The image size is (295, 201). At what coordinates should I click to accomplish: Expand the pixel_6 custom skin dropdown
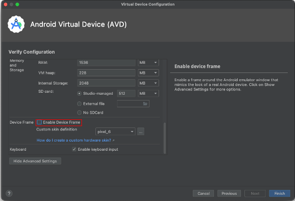click(115, 131)
